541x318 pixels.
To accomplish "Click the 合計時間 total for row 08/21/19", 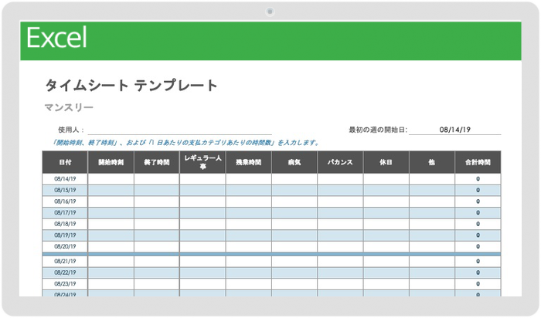I will pos(478,261).
